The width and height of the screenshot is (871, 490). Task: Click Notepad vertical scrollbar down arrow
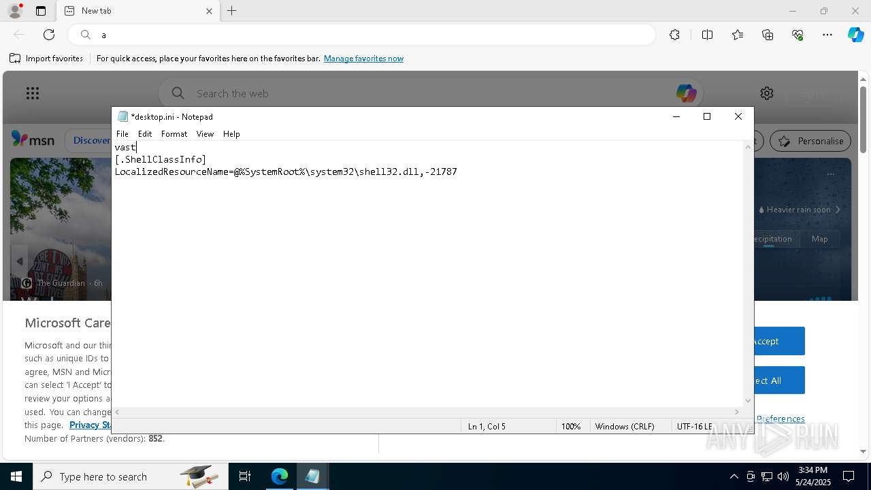click(x=749, y=401)
